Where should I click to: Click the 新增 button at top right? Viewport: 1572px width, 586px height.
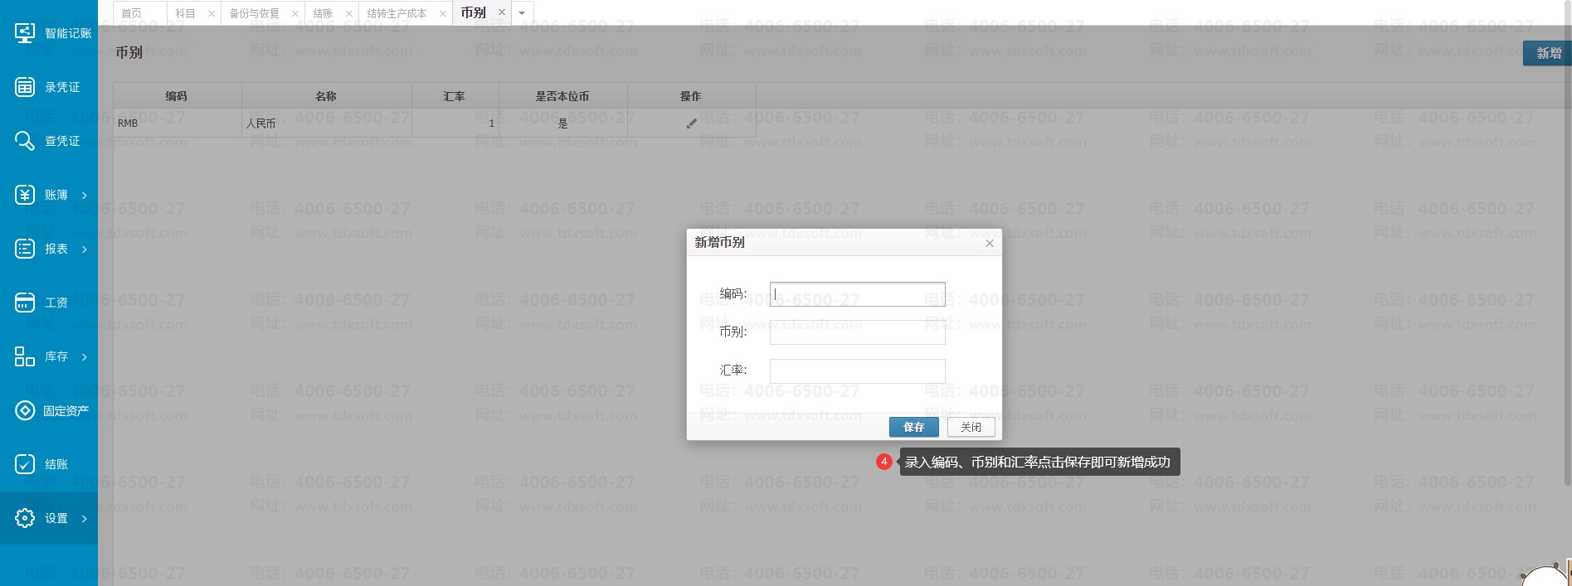(x=1548, y=53)
